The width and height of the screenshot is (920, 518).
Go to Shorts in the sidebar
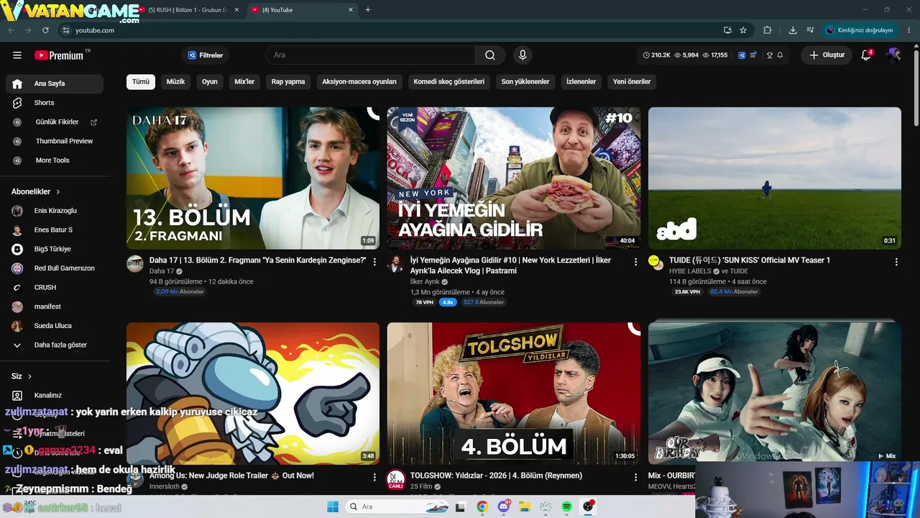[55, 103]
